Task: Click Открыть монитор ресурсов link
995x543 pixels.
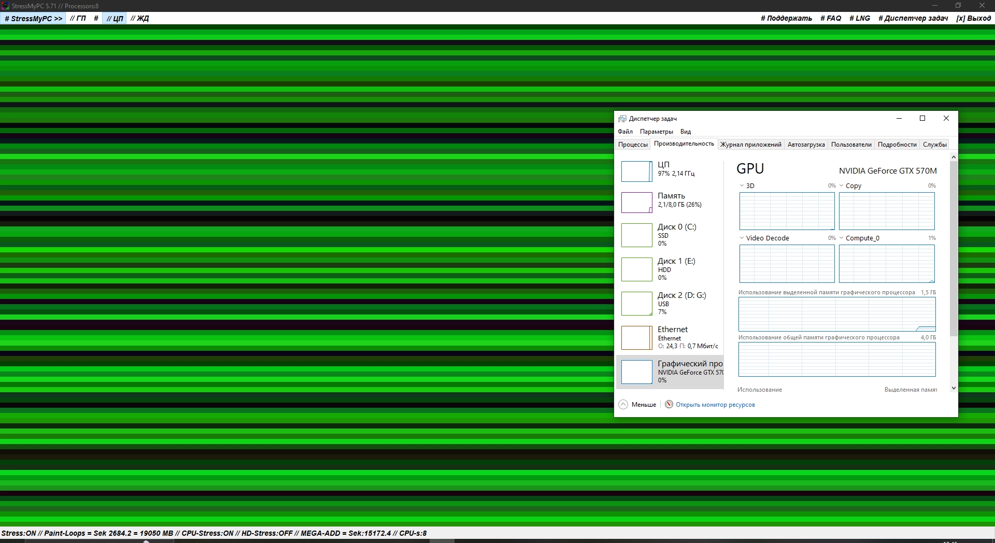Action: tap(715, 405)
